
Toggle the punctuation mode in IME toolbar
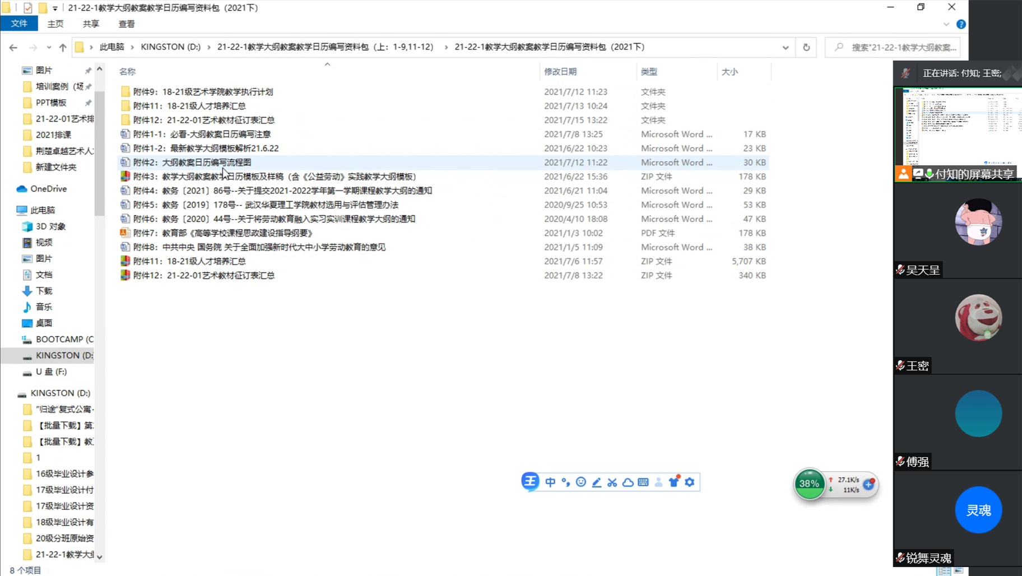pyautogui.click(x=566, y=482)
